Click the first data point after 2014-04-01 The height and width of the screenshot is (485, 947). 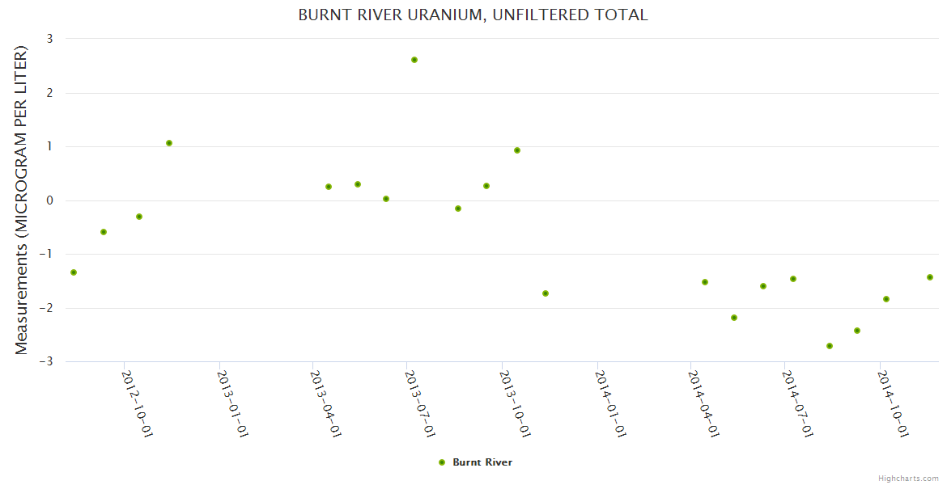pos(705,282)
